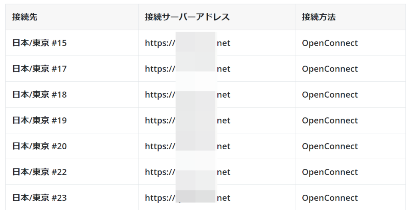The height and width of the screenshot is (210, 410).
Task: Click the 接続先 column header
Action: (25, 17)
